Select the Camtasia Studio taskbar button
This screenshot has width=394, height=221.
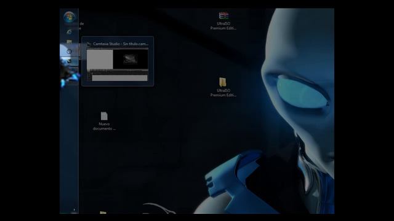[69, 61]
